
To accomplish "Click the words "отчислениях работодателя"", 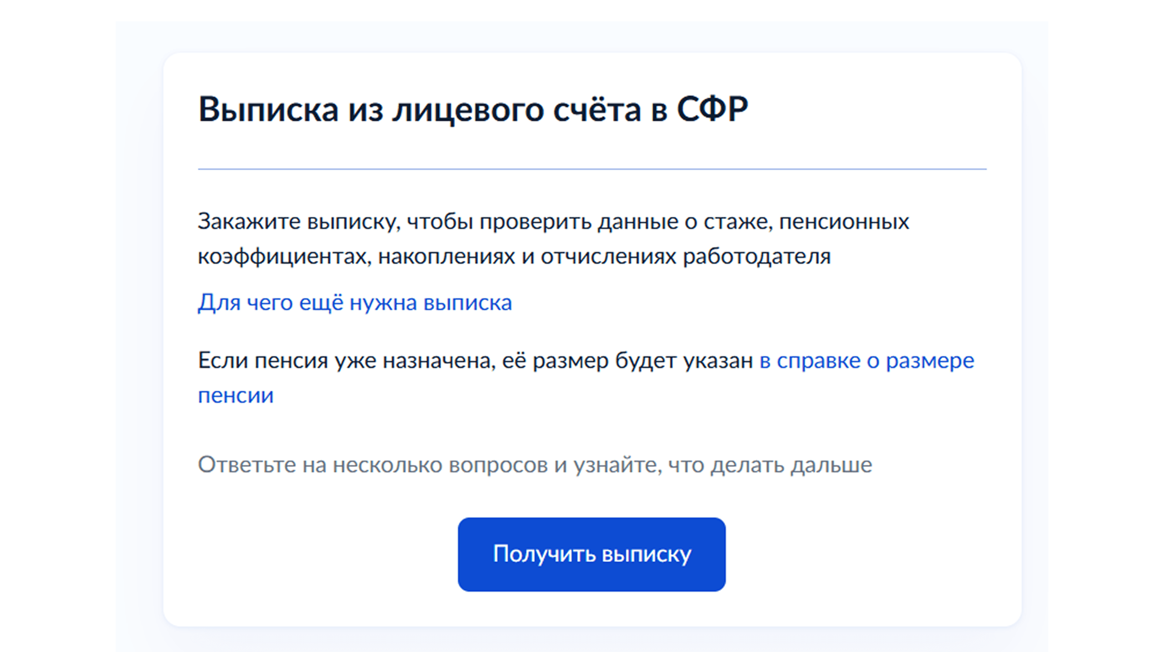I will 685,257.
